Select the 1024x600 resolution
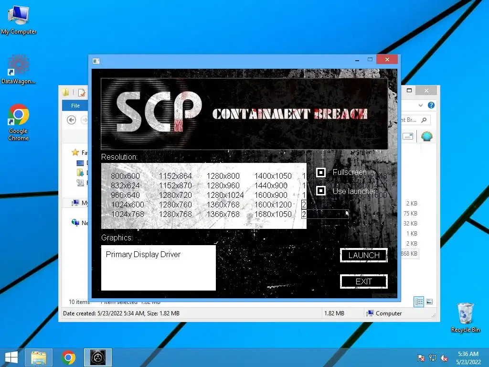 [x=128, y=205]
